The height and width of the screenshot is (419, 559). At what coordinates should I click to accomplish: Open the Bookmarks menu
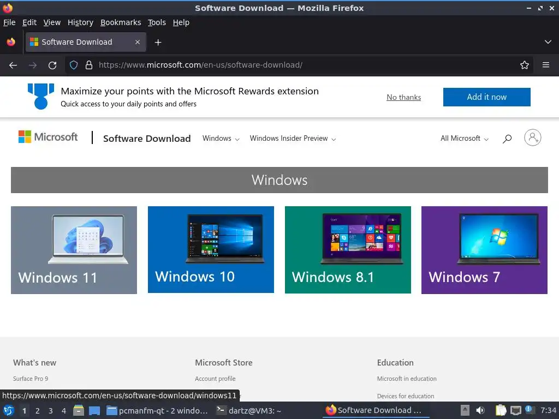[x=121, y=22]
